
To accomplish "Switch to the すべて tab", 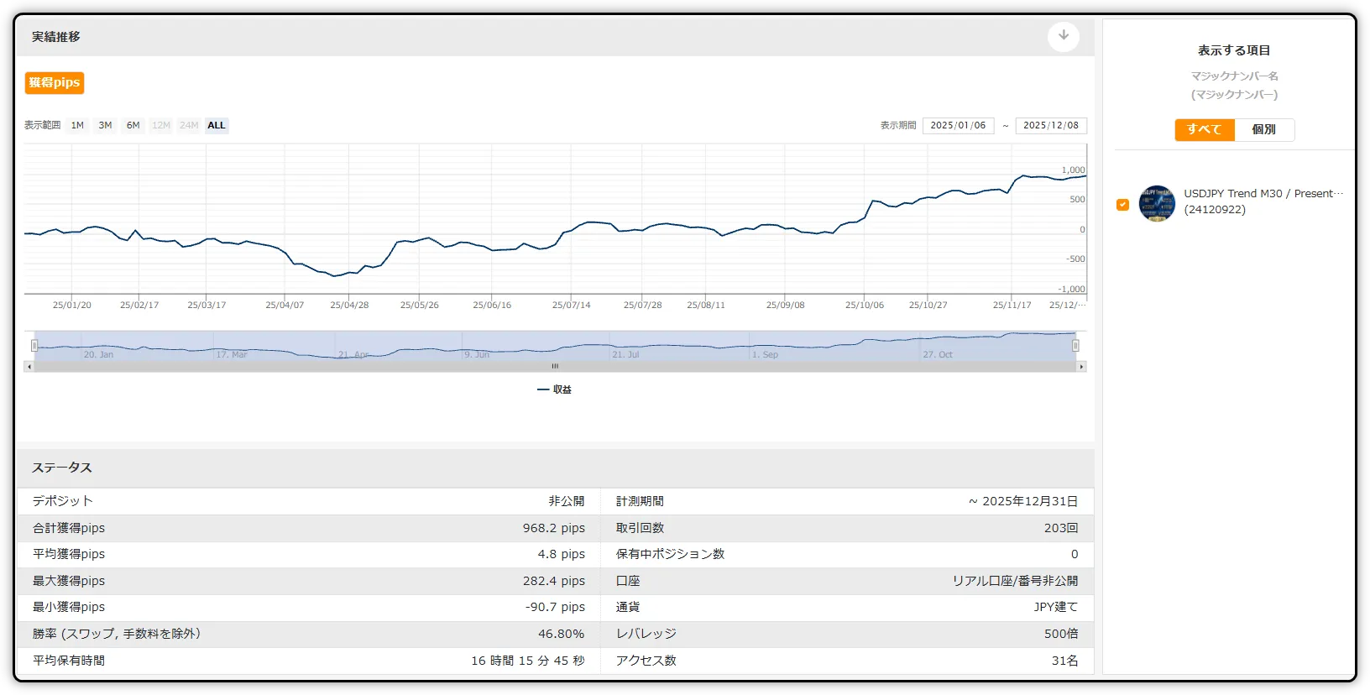I will coord(1205,129).
